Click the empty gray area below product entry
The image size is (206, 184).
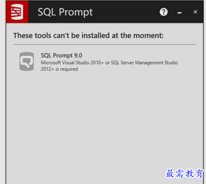[105, 118]
